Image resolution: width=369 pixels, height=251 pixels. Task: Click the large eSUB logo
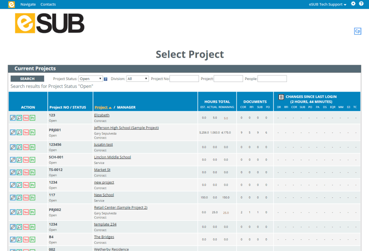coord(50,23)
